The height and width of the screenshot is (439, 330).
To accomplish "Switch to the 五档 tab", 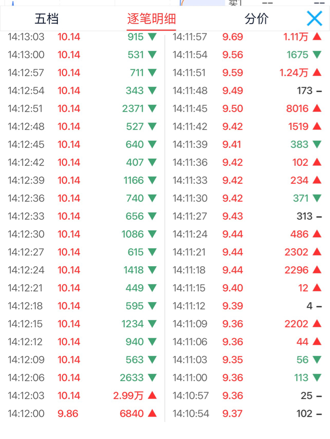I will (46, 19).
